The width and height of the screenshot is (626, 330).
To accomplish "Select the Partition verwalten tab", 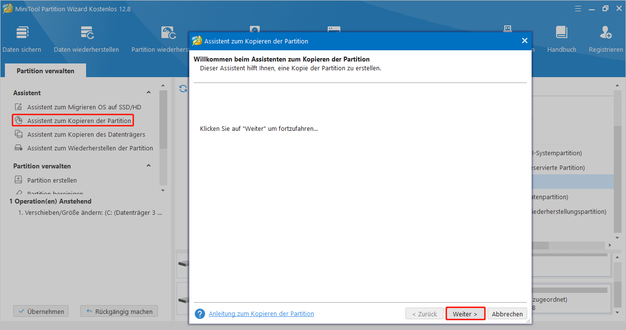I will coord(45,71).
